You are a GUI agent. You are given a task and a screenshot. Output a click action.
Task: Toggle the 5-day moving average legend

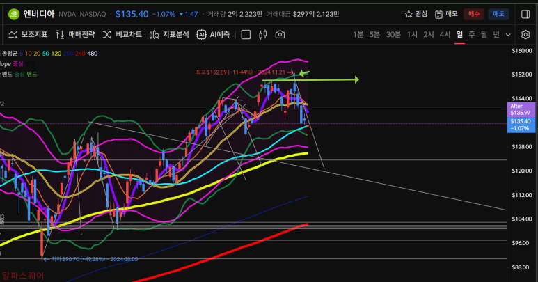pyautogui.click(x=22, y=54)
